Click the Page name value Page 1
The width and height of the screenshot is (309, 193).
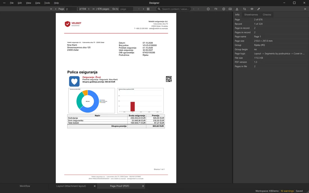(257, 37)
